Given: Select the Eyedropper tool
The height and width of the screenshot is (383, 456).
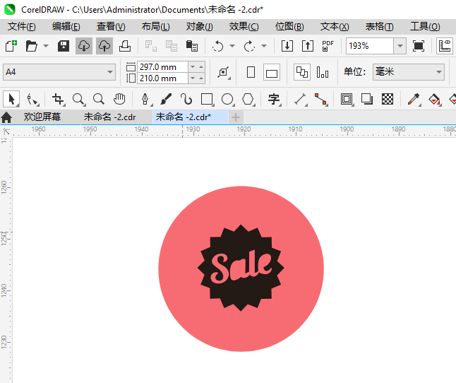Looking at the screenshot, I should (x=414, y=99).
